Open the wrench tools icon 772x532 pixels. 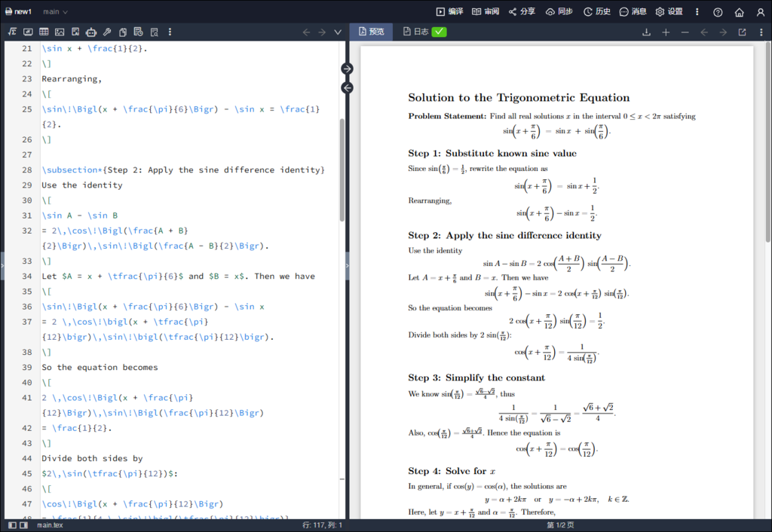[x=107, y=32]
